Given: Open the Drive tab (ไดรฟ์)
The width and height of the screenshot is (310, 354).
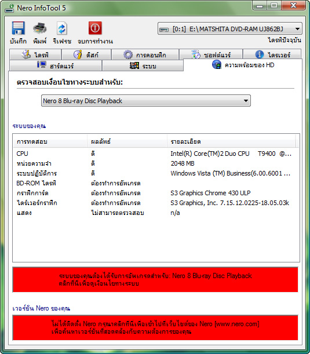Looking at the screenshot, I should pos(35,54).
